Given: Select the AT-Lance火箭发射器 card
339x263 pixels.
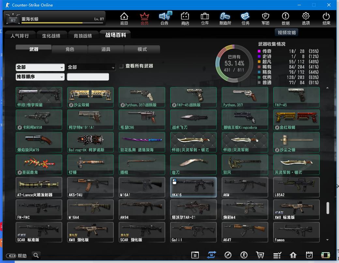Looking at the screenshot, I should pos(39,187).
